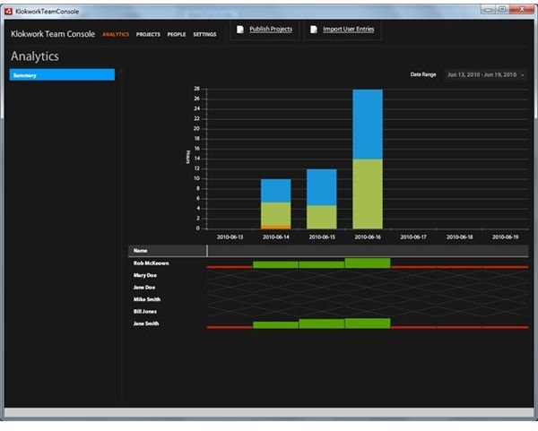Image resolution: width=538 pixels, height=431 pixels.
Task: Click blue segment of 2010-06-14 bar
Action: 275,191
